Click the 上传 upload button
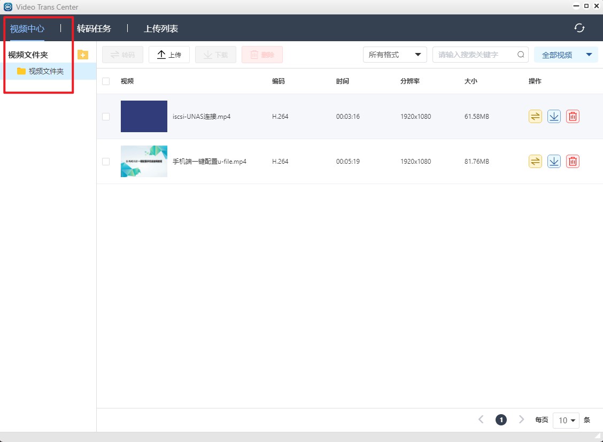This screenshot has width=603, height=442. tap(169, 55)
